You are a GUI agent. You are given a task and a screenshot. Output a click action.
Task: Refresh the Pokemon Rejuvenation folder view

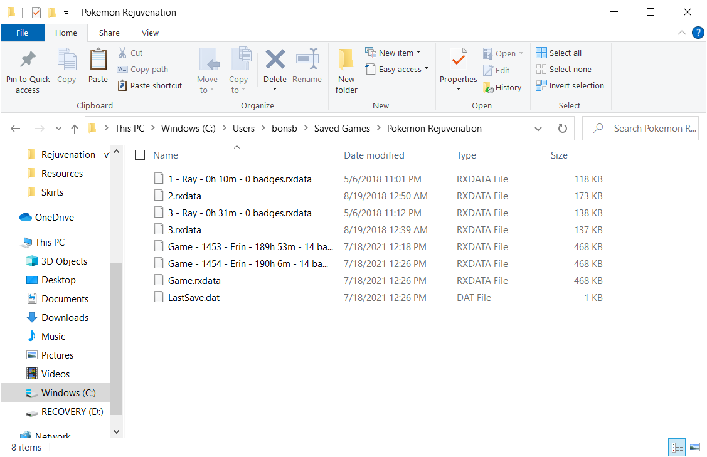[x=562, y=129]
